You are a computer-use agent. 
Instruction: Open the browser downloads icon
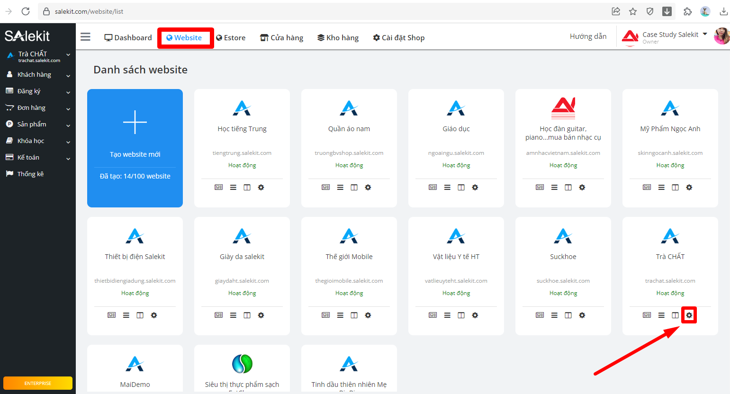(x=724, y=11)
